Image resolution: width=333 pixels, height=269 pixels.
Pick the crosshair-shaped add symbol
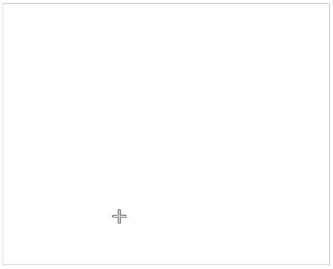pos(119,216)
